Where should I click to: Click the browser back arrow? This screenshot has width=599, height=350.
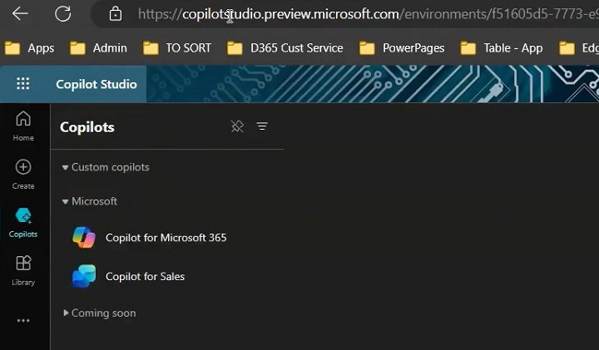point(20,13)
